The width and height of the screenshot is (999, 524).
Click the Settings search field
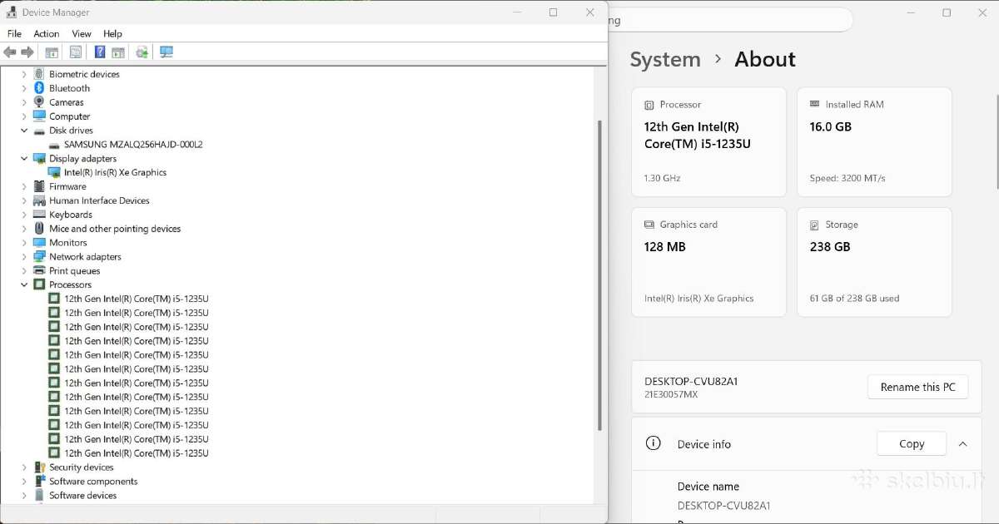(x=729, y=21)
